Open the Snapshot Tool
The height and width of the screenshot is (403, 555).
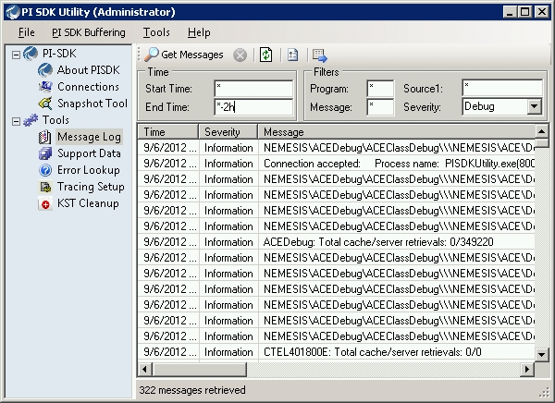[x=92, y=104]
